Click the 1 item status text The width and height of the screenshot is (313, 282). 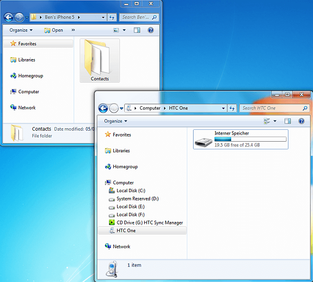[x=134, y=265]
